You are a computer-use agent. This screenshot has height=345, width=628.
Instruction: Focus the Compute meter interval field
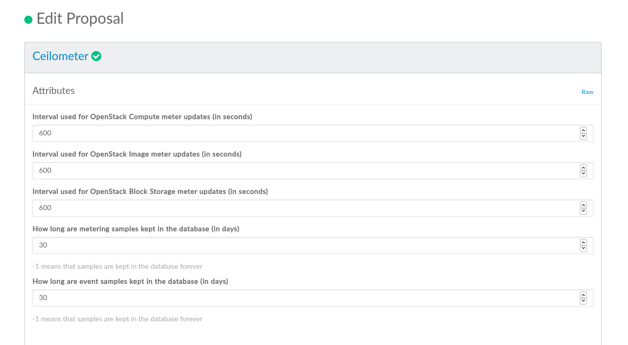pyautogui.click(x=304, y=133)
